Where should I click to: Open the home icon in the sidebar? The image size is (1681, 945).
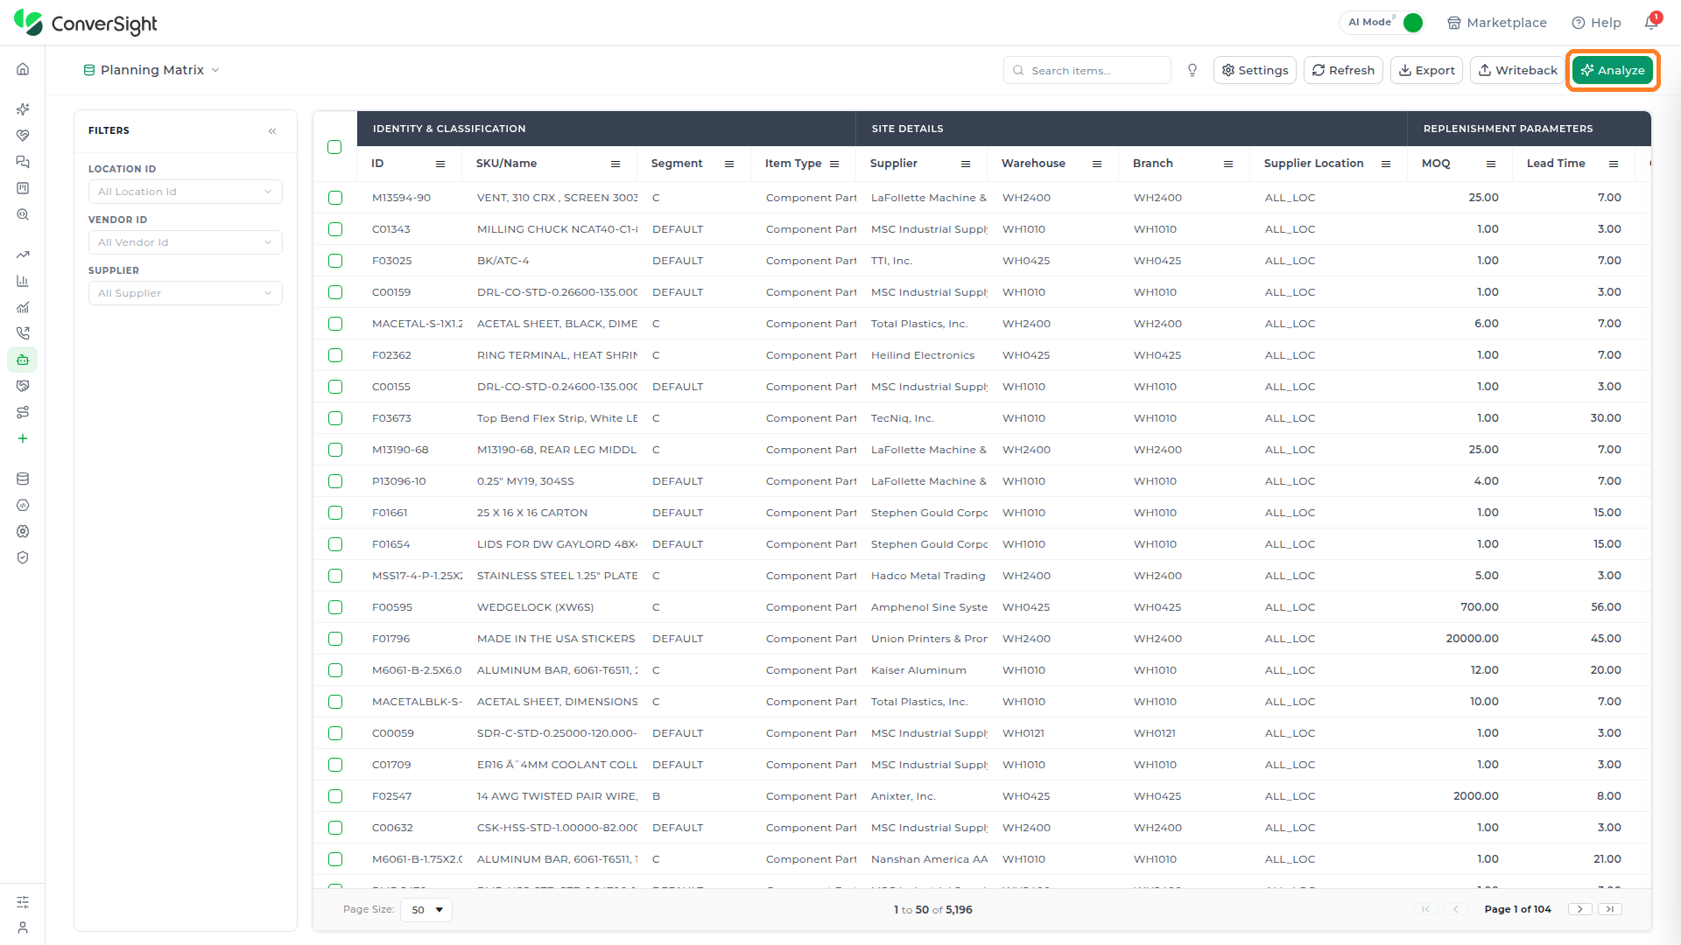click(23, 69)
